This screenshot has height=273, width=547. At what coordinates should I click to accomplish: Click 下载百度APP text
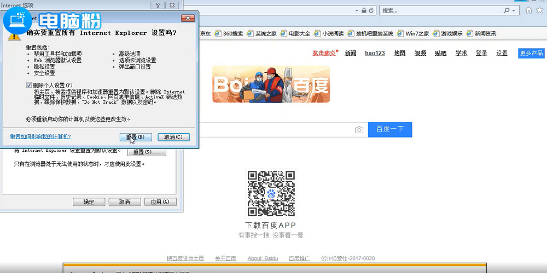pos(271,225)
